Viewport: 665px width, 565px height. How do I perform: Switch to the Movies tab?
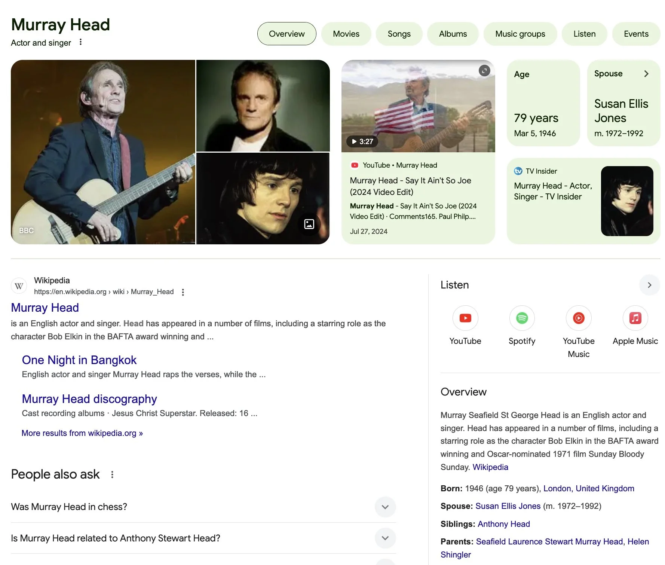click(346, 34)
